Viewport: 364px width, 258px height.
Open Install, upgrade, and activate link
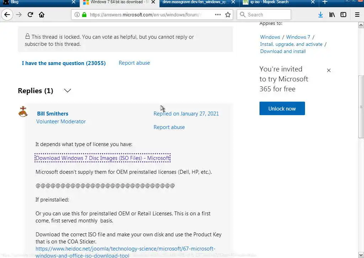[291, 44]
